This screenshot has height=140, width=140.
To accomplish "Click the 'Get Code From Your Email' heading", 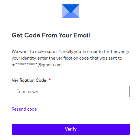I will pos(51,35).
